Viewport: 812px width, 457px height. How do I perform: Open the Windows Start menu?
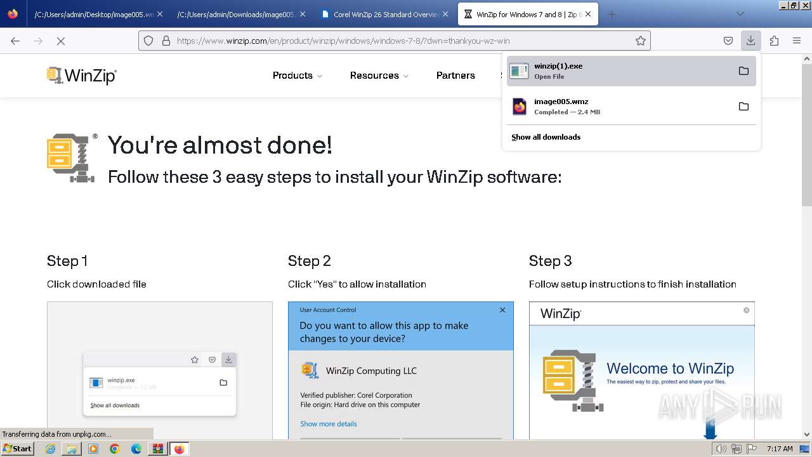18,448
